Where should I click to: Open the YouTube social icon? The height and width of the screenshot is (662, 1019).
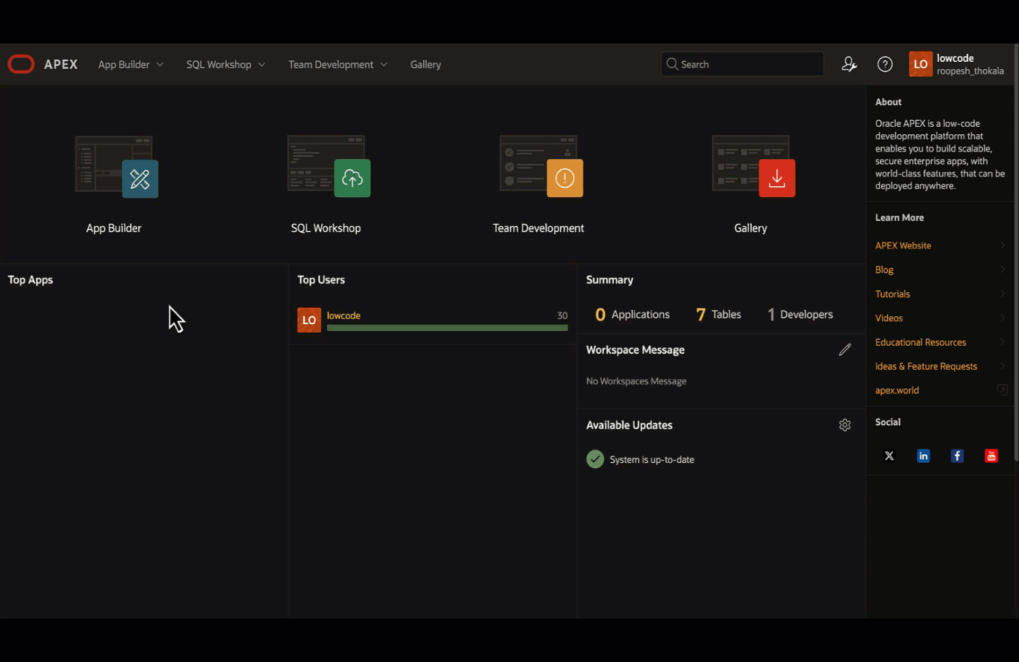pyautogui.click(x=991, y=456)
